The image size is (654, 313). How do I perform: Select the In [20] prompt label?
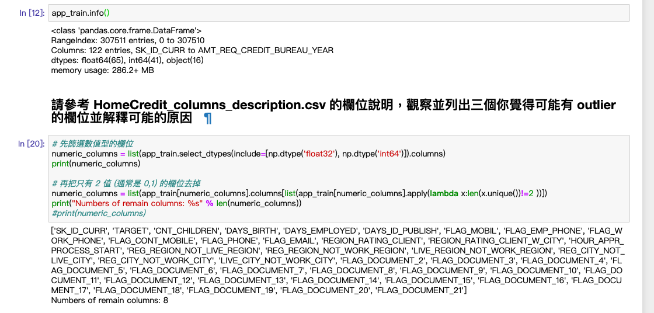pyautogui.click(x=32, y=144)
